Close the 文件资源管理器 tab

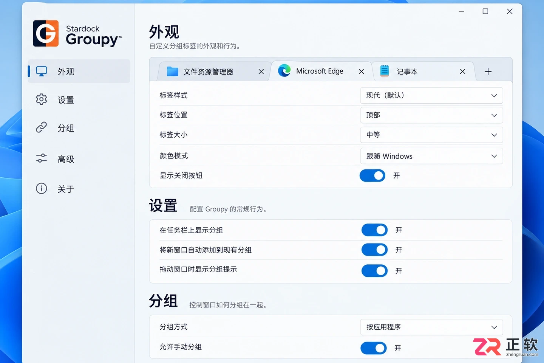pos(261,71)
